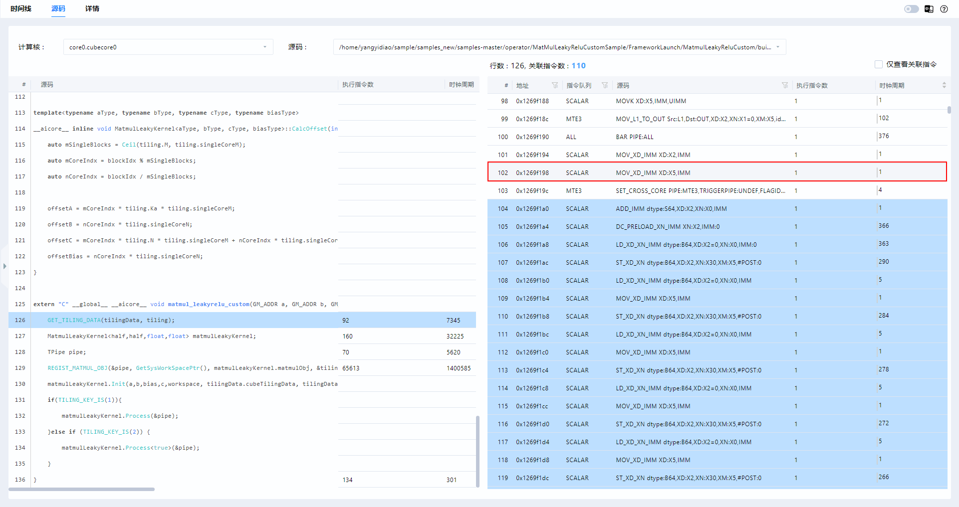Click clock cycle value 366 in row 105

pos(884,226)
